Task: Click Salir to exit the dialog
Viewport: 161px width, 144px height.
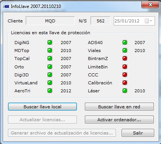Action: 138,133
